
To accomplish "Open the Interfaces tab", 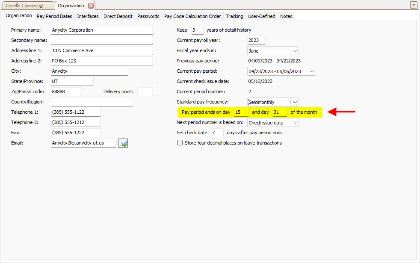I will pyautogui.click(x=88, y=16).
